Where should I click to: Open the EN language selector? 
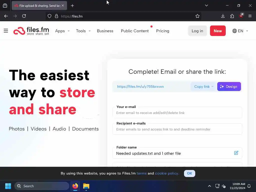[240, 31]
